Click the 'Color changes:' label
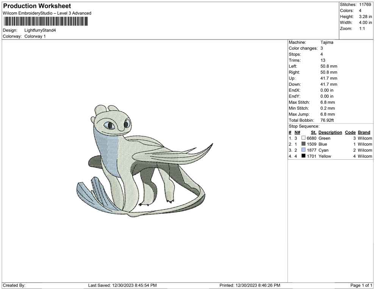This screenshot has height=289, width=375. (x=303, y=49)
